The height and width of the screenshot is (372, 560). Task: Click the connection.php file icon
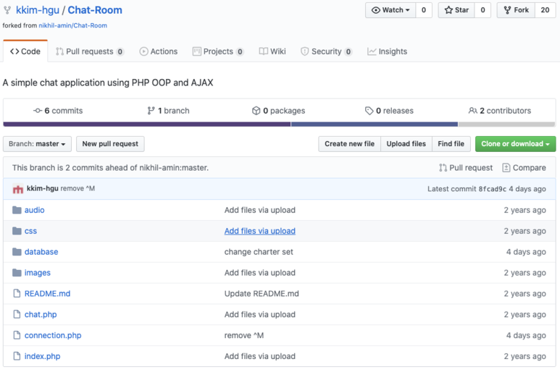(17, 335)
